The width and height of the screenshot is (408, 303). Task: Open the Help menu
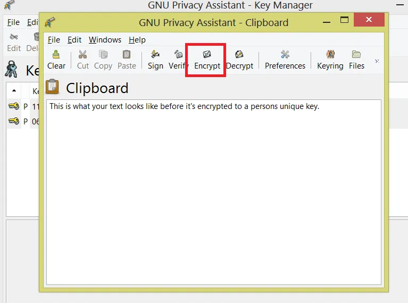tap(137, 40)
